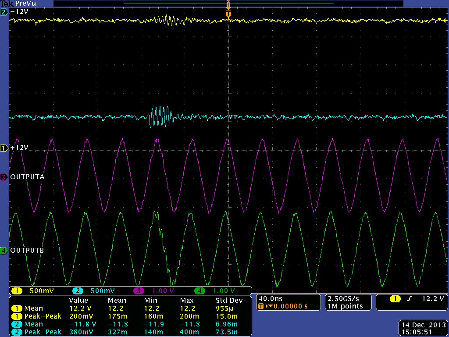Select the channel 4 marker beside OUTPUTB
449x337 pixels.
pos(4,251)
